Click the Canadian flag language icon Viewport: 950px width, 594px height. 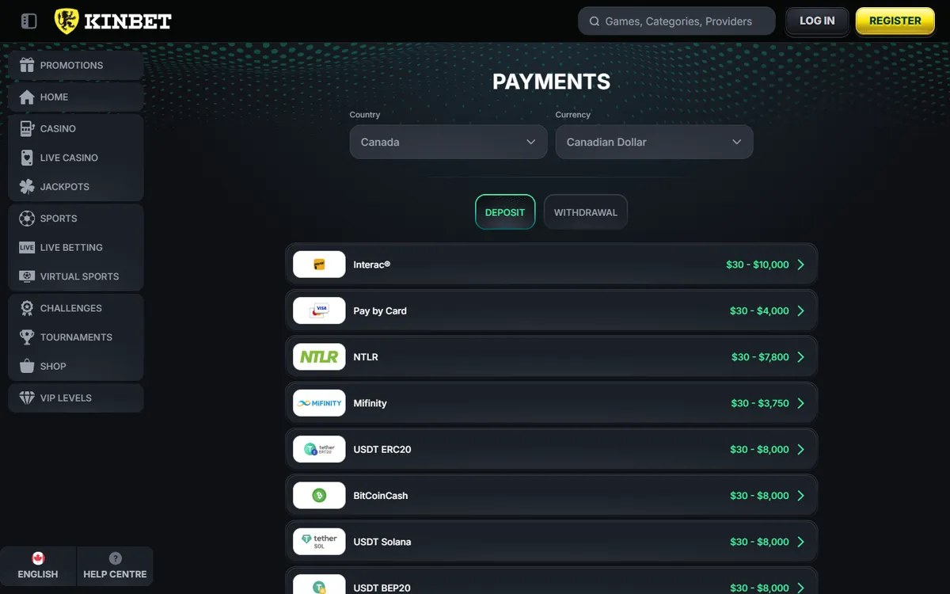tap(38, 558)
